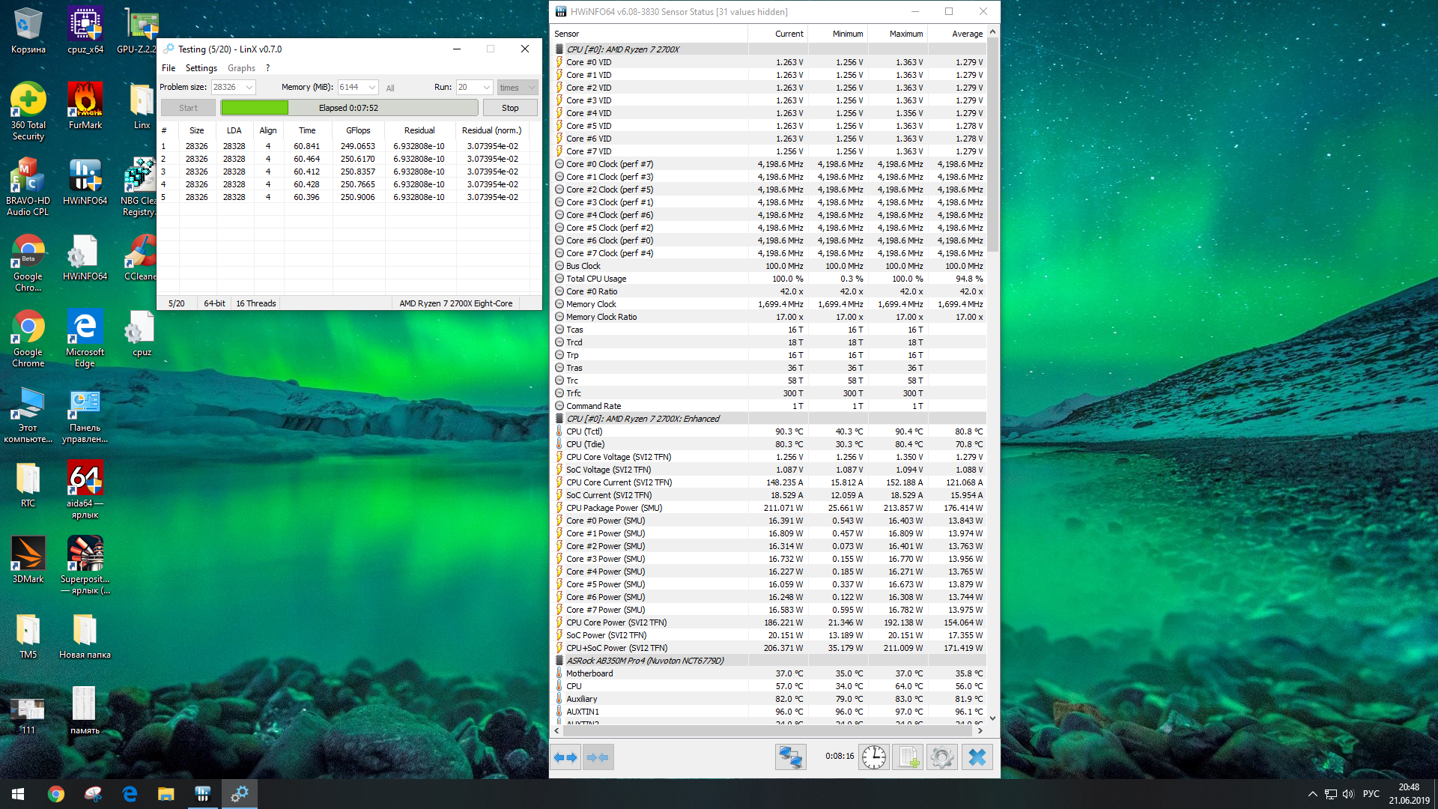
Task: Expand the Problem size dropdown in LinX
Action: (x=249, y=87)
